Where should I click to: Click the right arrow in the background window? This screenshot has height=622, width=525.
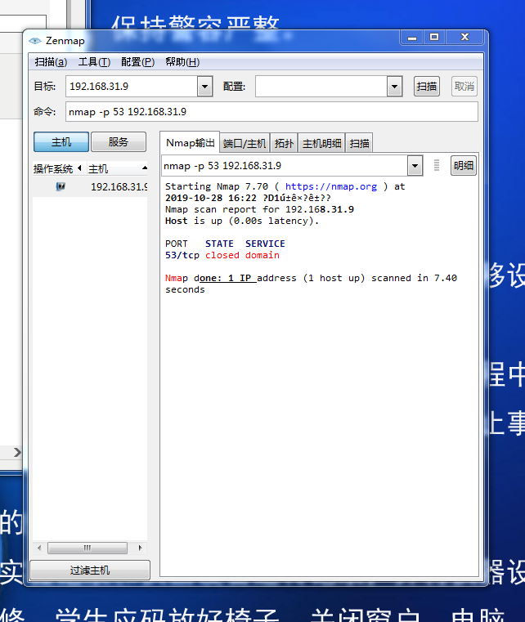[x=16, y=452]
